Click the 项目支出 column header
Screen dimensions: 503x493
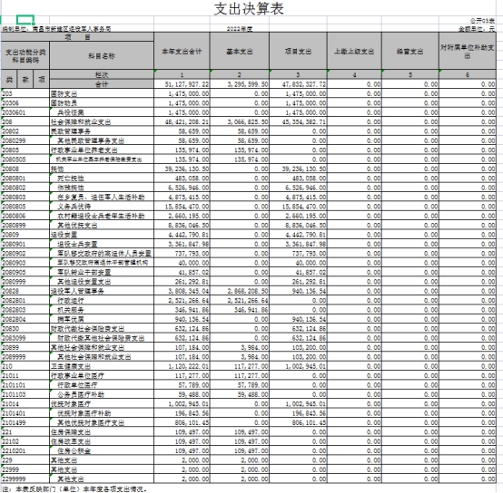[298, 52]
